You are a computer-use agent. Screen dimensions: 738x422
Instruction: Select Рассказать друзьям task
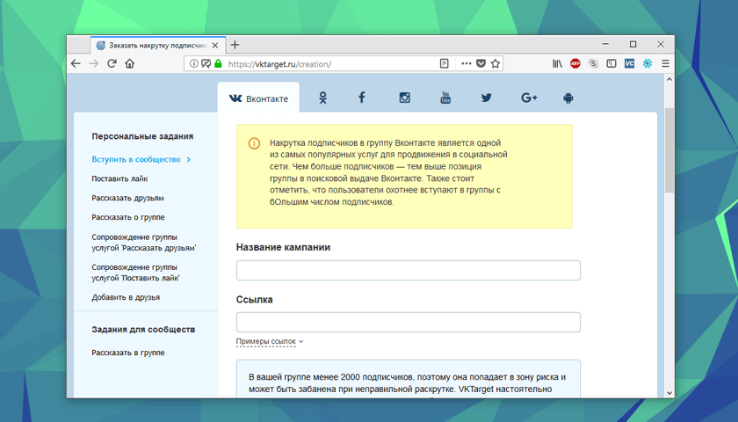point(127,198)
